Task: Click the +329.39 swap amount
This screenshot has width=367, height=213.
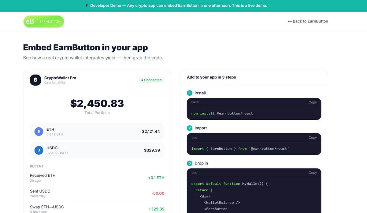Action: point(157,209)
